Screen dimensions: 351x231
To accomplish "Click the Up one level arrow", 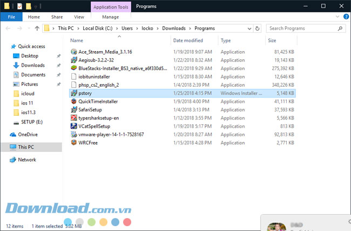I will tap(37, 29).
